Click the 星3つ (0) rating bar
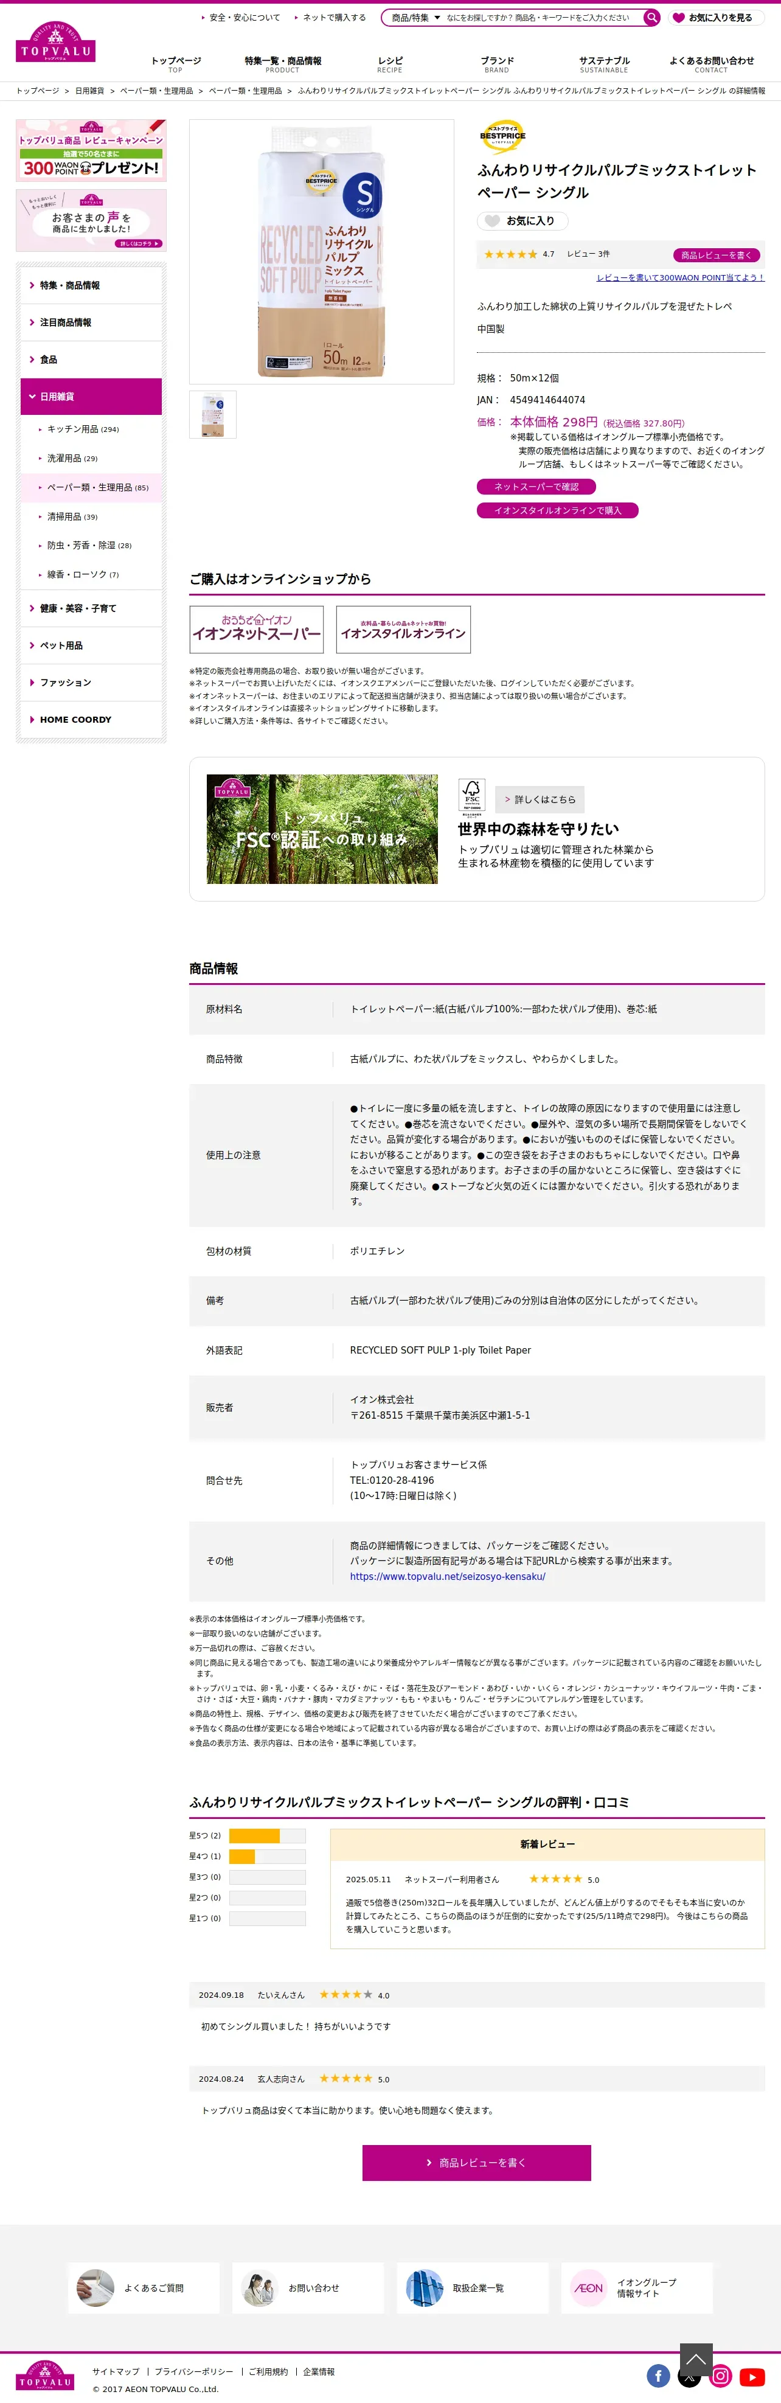 point(267,1877)
